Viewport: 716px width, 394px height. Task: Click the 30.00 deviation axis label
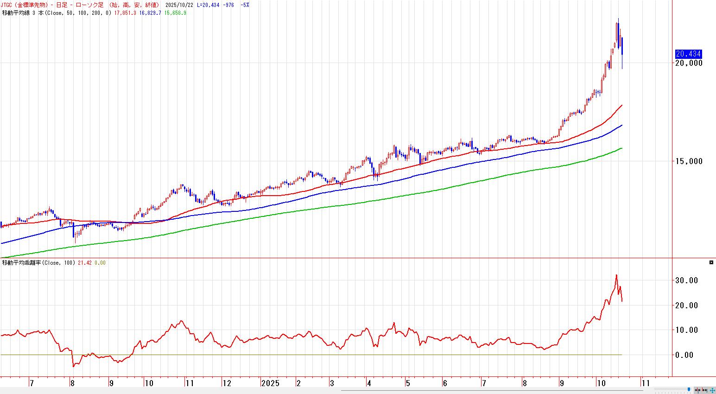coord(687,280)
